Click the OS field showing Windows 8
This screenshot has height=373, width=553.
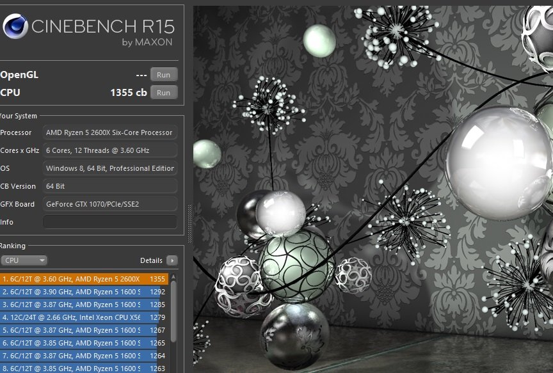(110, 168)
